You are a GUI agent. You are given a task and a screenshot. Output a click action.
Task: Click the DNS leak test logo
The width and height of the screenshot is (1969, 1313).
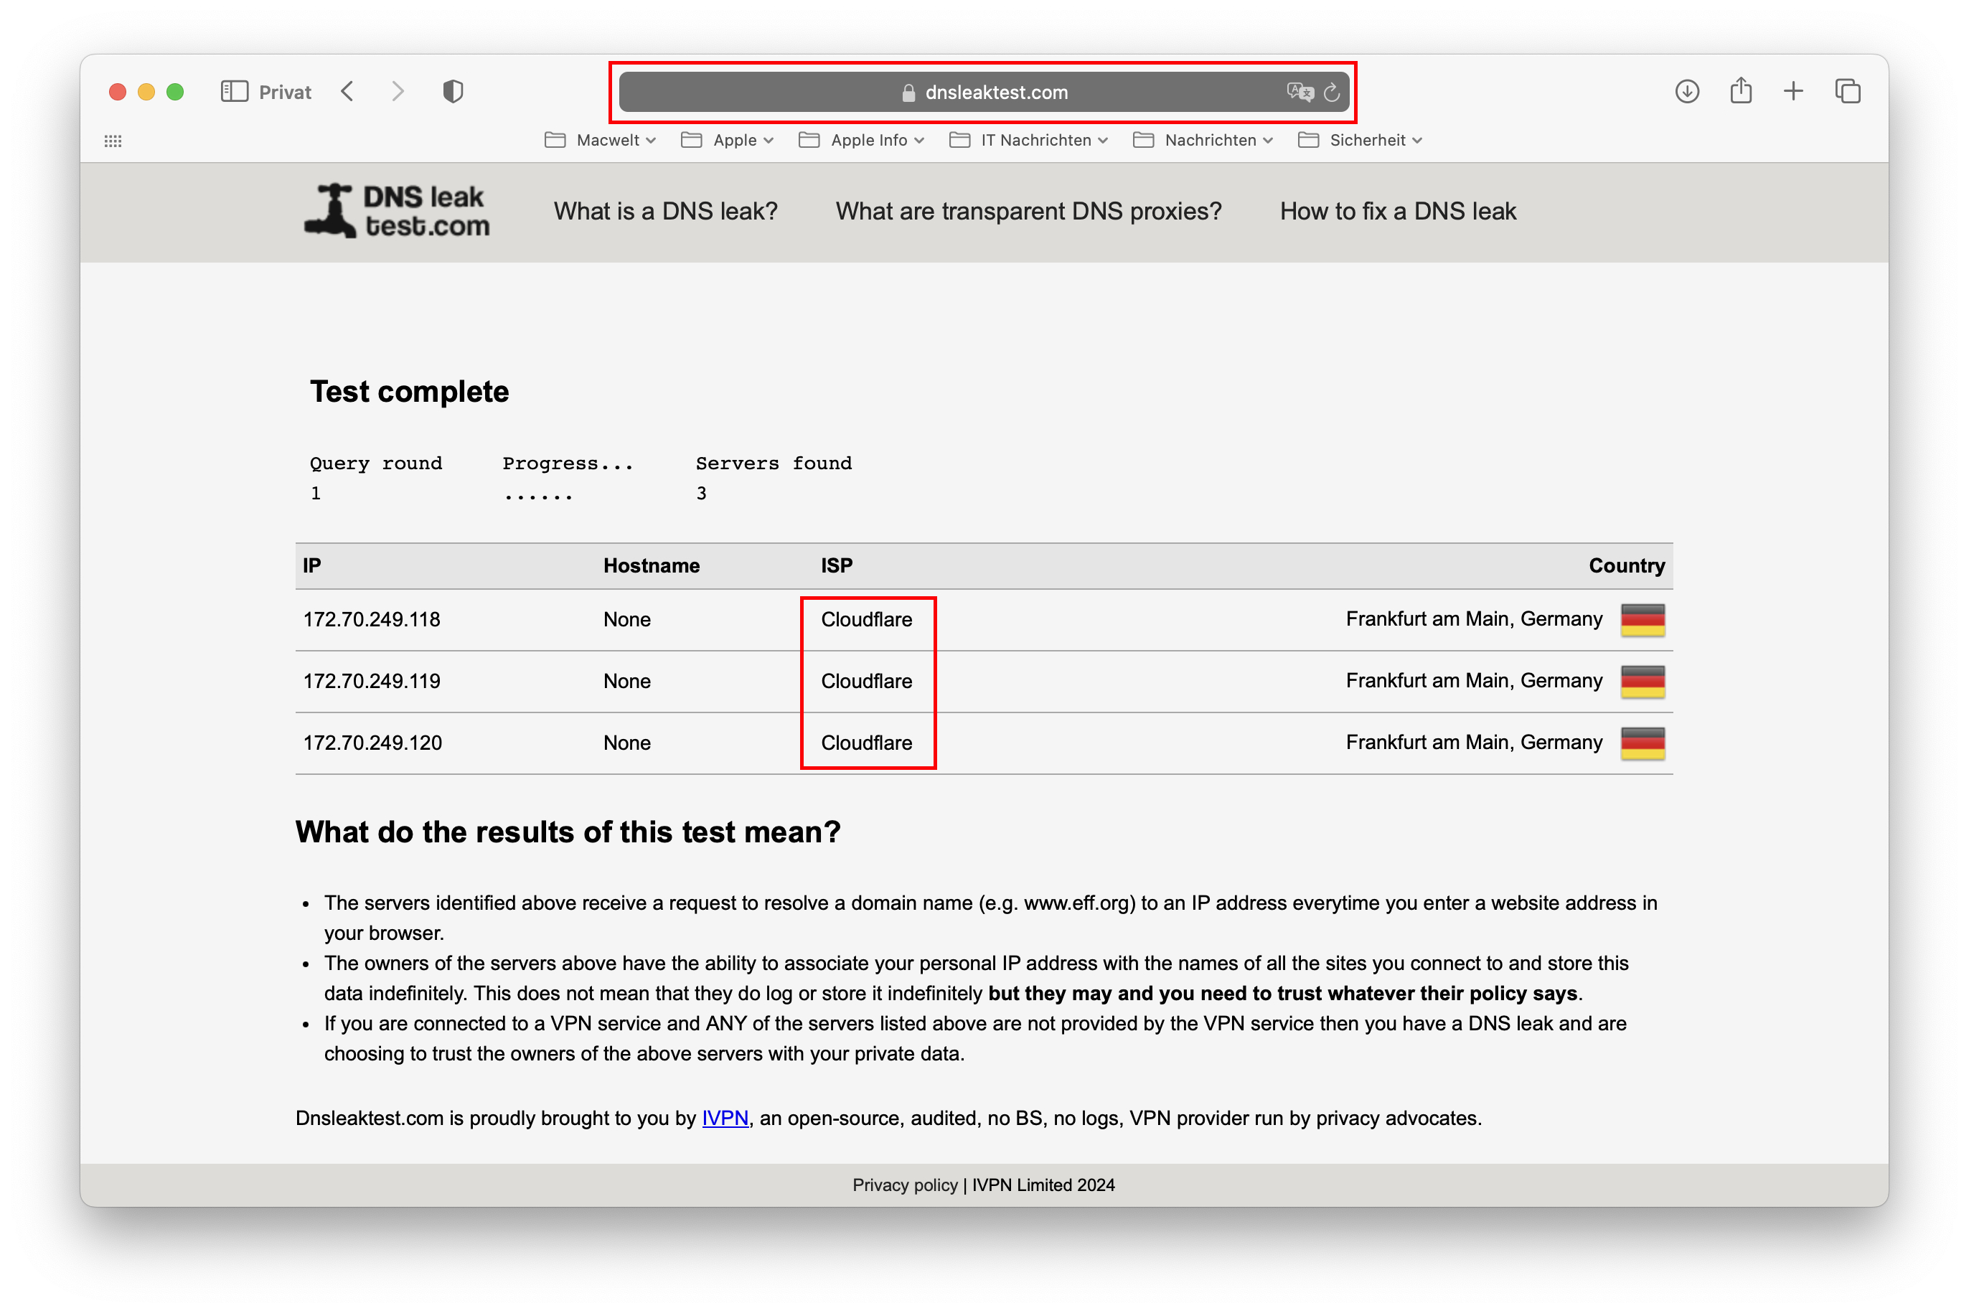tap(396, 211)
